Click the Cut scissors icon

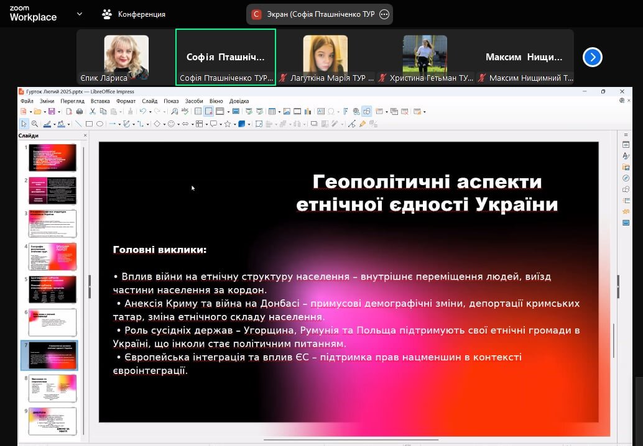93,112
